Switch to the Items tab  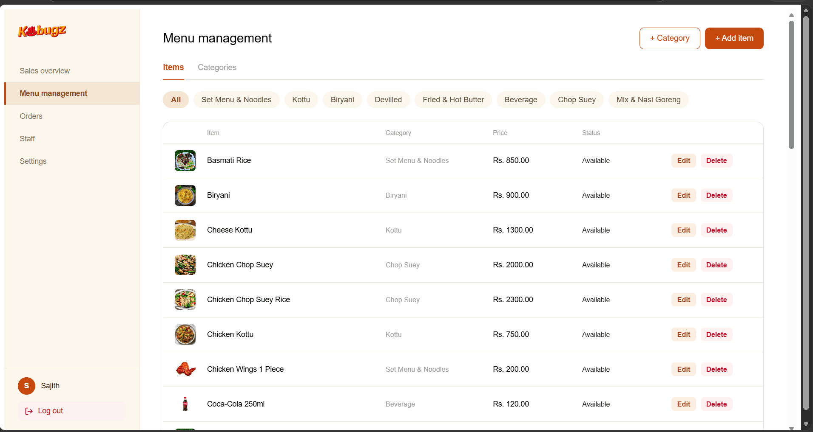pos(173,67)
